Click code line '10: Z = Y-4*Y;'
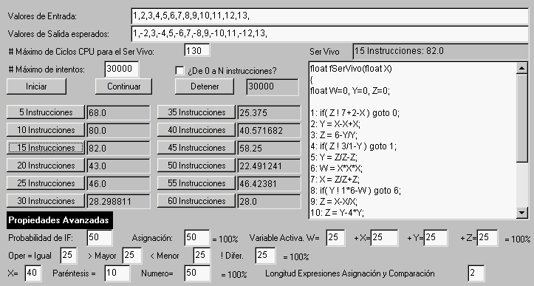The height and width of the screenshot is (286, 534). pyautogui.click(x=337, y=213)
